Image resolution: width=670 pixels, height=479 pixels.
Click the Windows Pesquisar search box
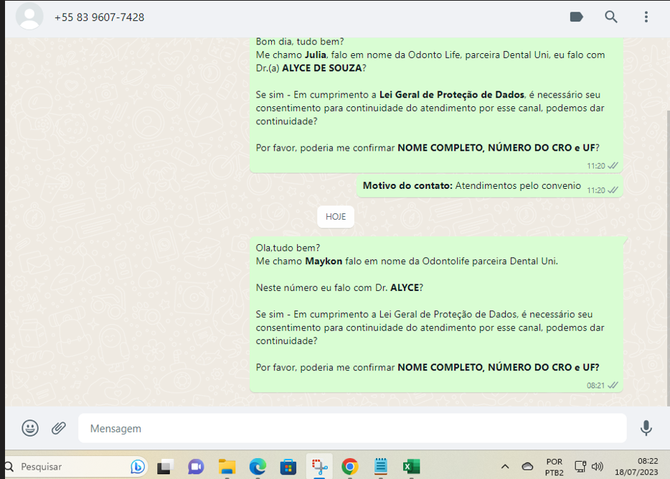(x=75, y=467)
